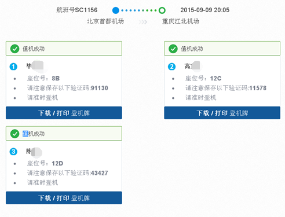This screenshot has width=285, height=217.
Task: Click the departure time 2015-09-09 20:05
Action: click(x=205, y=10)
